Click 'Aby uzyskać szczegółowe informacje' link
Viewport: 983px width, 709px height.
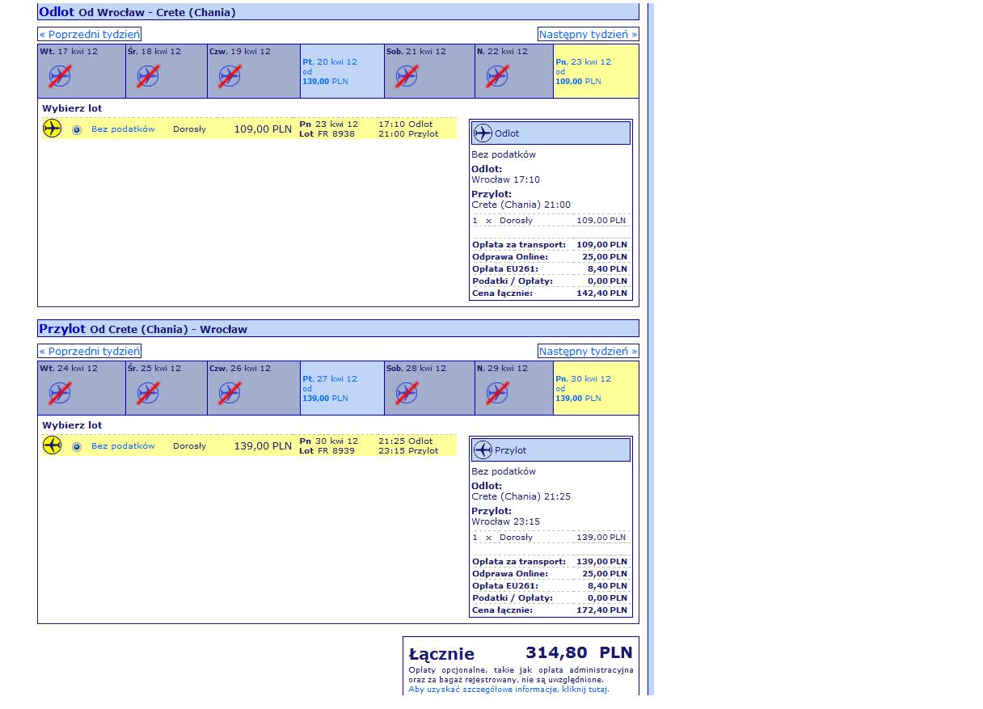click(508, 690)
